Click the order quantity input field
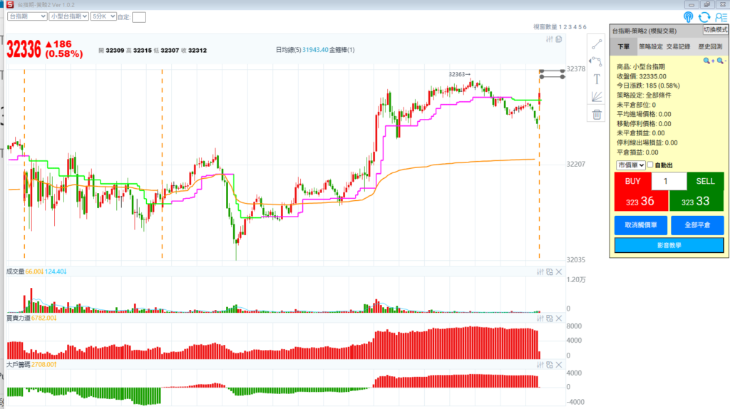The height and width of the screenshot is (409, 730). click(665, 181)
